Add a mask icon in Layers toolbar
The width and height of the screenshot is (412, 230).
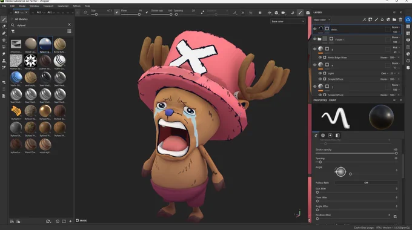point(370,20)
